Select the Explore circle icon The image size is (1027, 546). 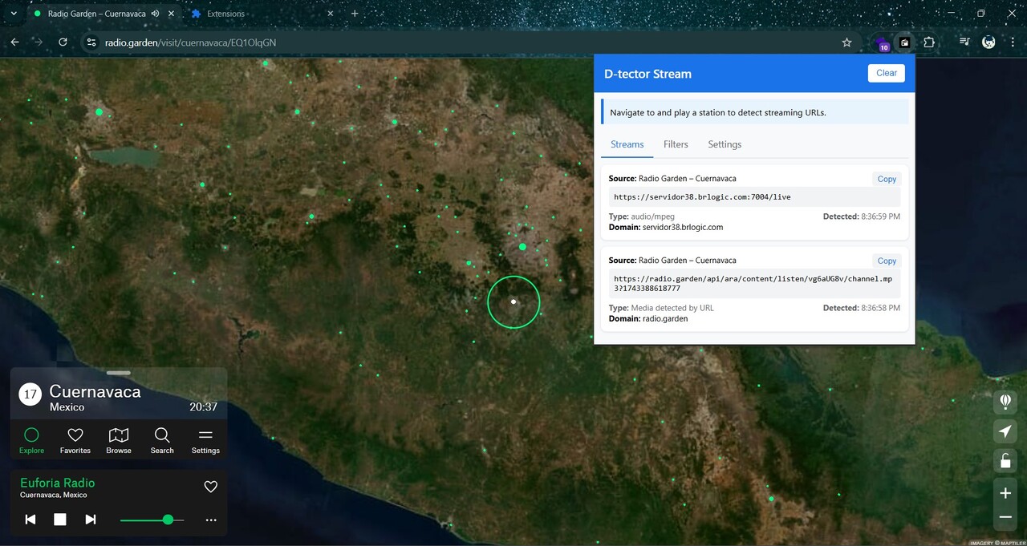tap(31, 439)
